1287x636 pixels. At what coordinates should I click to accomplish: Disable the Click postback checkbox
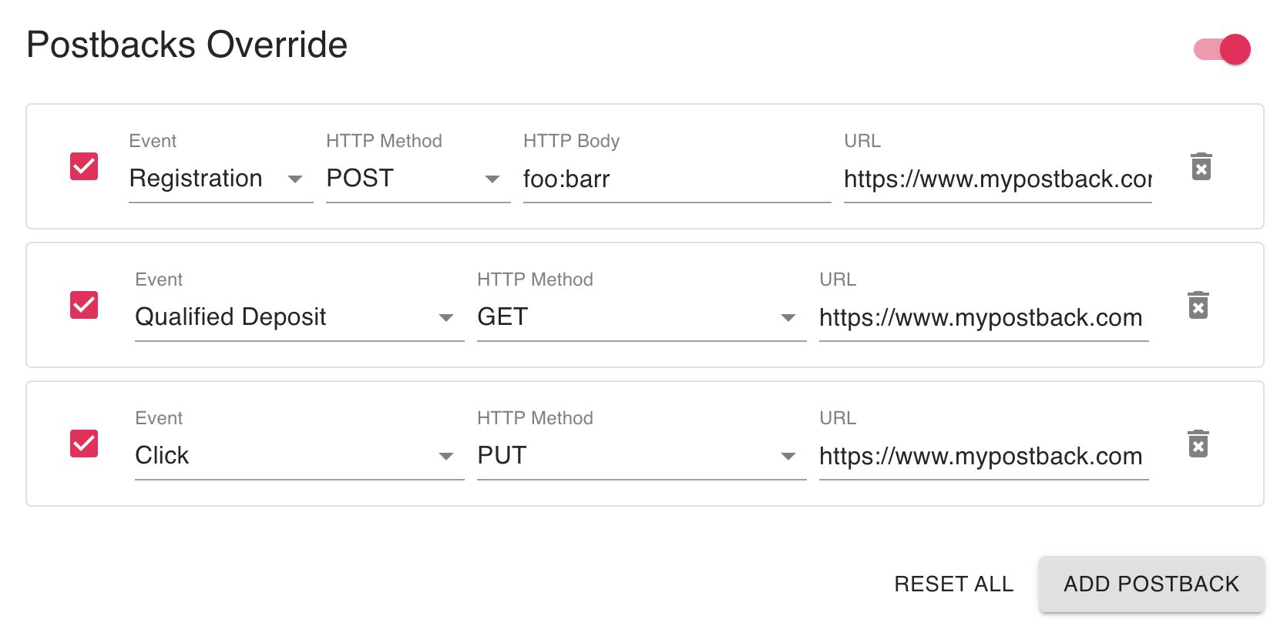(x=84, y=444)
